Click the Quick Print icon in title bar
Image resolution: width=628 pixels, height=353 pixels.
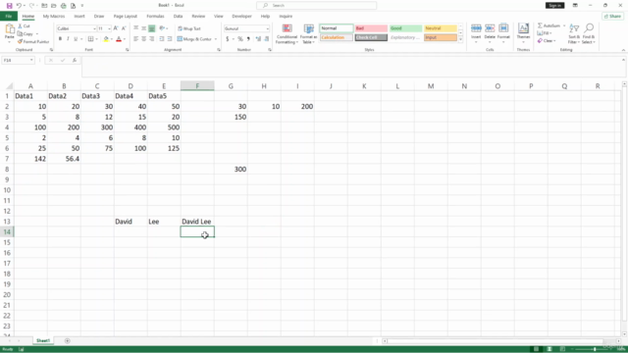click(x=63, y=6)
